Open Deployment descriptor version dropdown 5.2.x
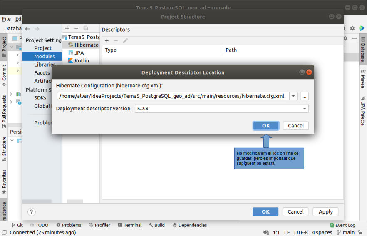Viewport: 367px width, 236px height. click(221, 109)
